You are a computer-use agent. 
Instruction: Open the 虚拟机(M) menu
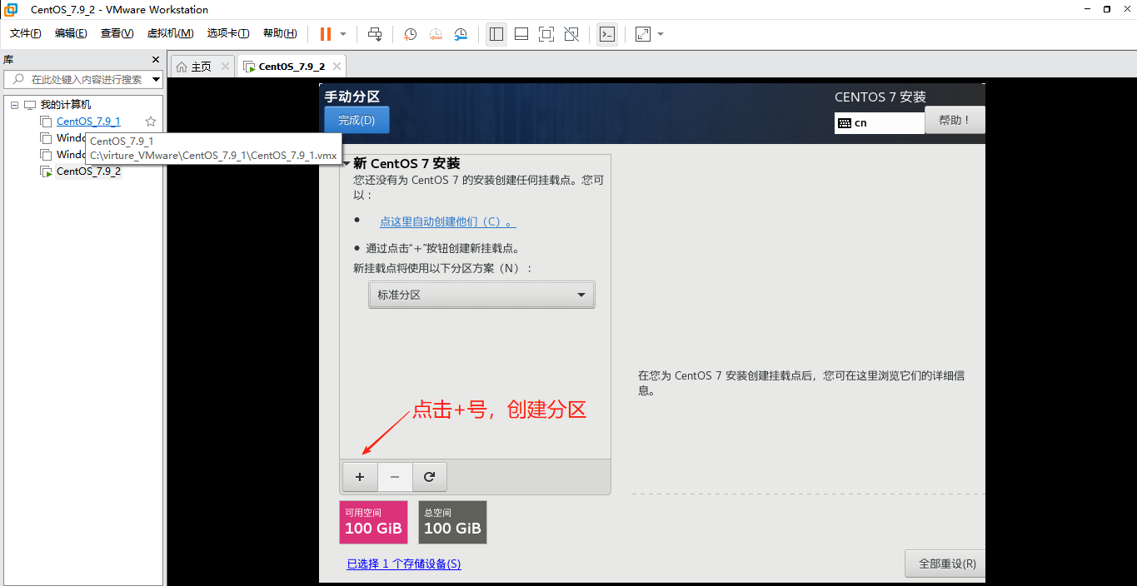click(x=170, y=33)
